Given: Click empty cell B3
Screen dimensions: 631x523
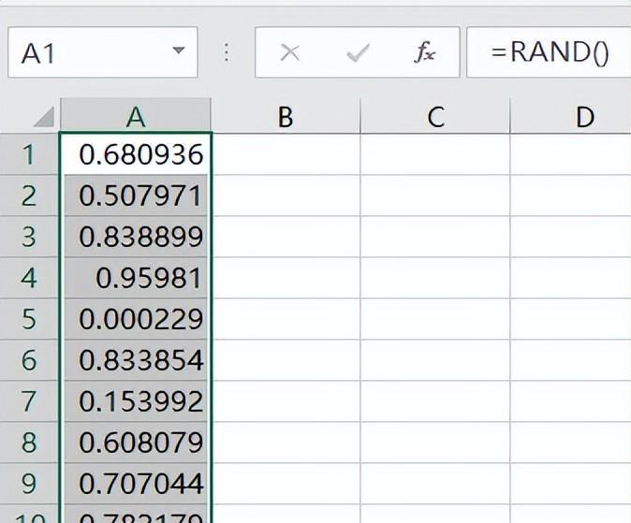Looking at the screenshot, I should [x=286, y=237].
